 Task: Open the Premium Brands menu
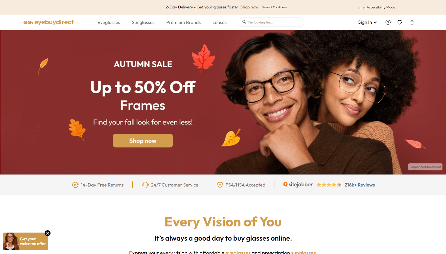183,22
